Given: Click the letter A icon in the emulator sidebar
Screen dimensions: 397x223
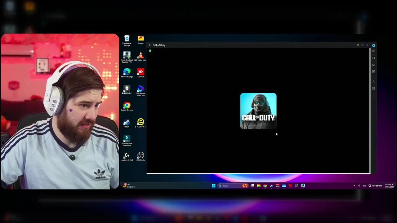Looking at the screenshot, I should [x=373, y=82].
